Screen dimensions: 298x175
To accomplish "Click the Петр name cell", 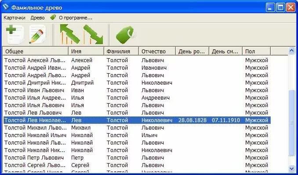I will pyautogui.click(x=77, y=158).
